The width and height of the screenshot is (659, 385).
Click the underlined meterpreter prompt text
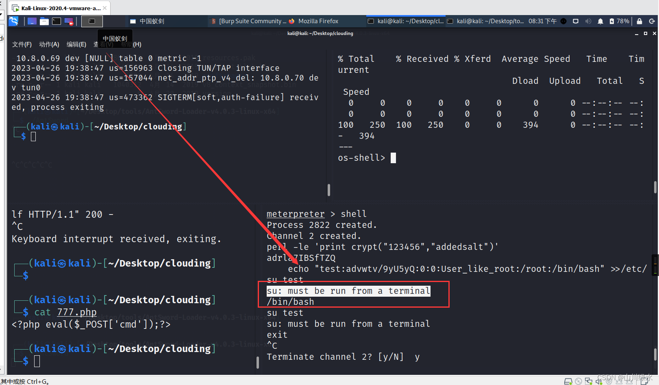296,214
